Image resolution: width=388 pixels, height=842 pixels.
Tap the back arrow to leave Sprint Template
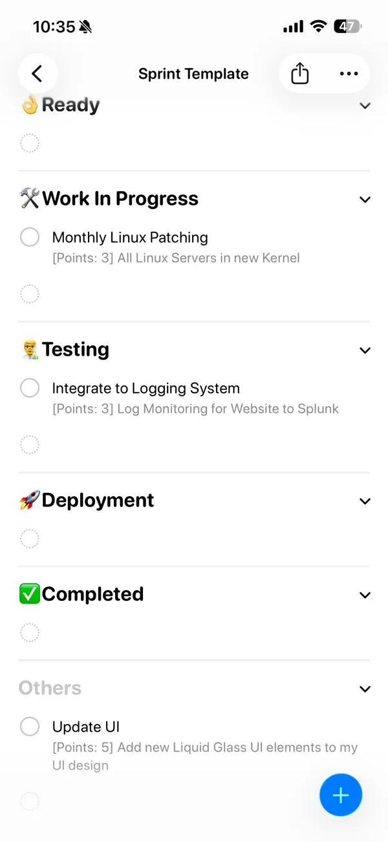coord(38,73)
